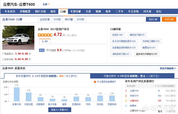Screen dimensions: 178x114
Task: Select 2018款 model year tab
Action: (57, 19)
